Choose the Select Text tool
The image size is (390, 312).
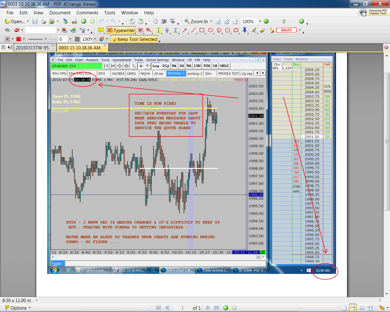[x=172, y=21]
